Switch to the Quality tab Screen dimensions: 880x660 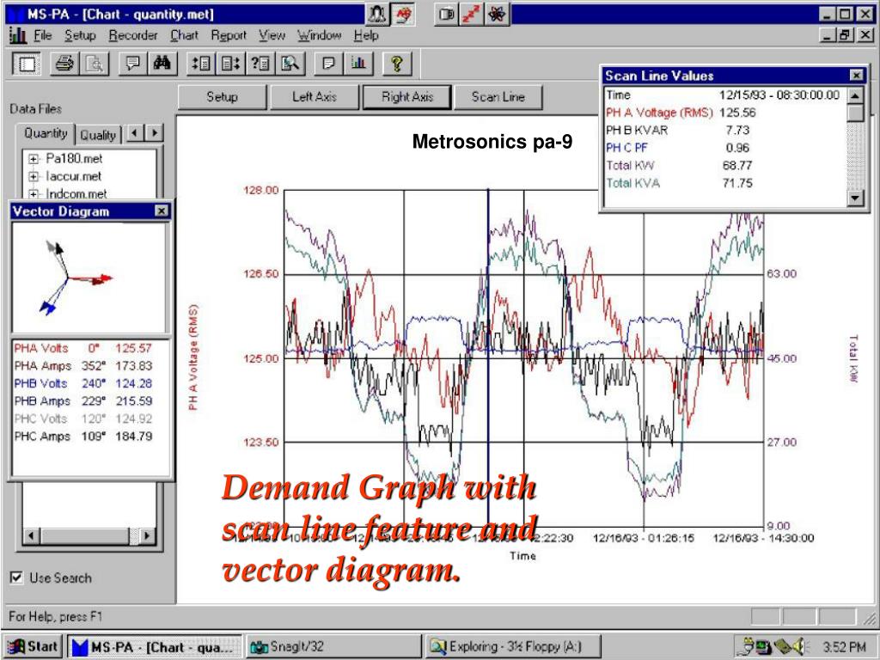click(x=98, y=135)
